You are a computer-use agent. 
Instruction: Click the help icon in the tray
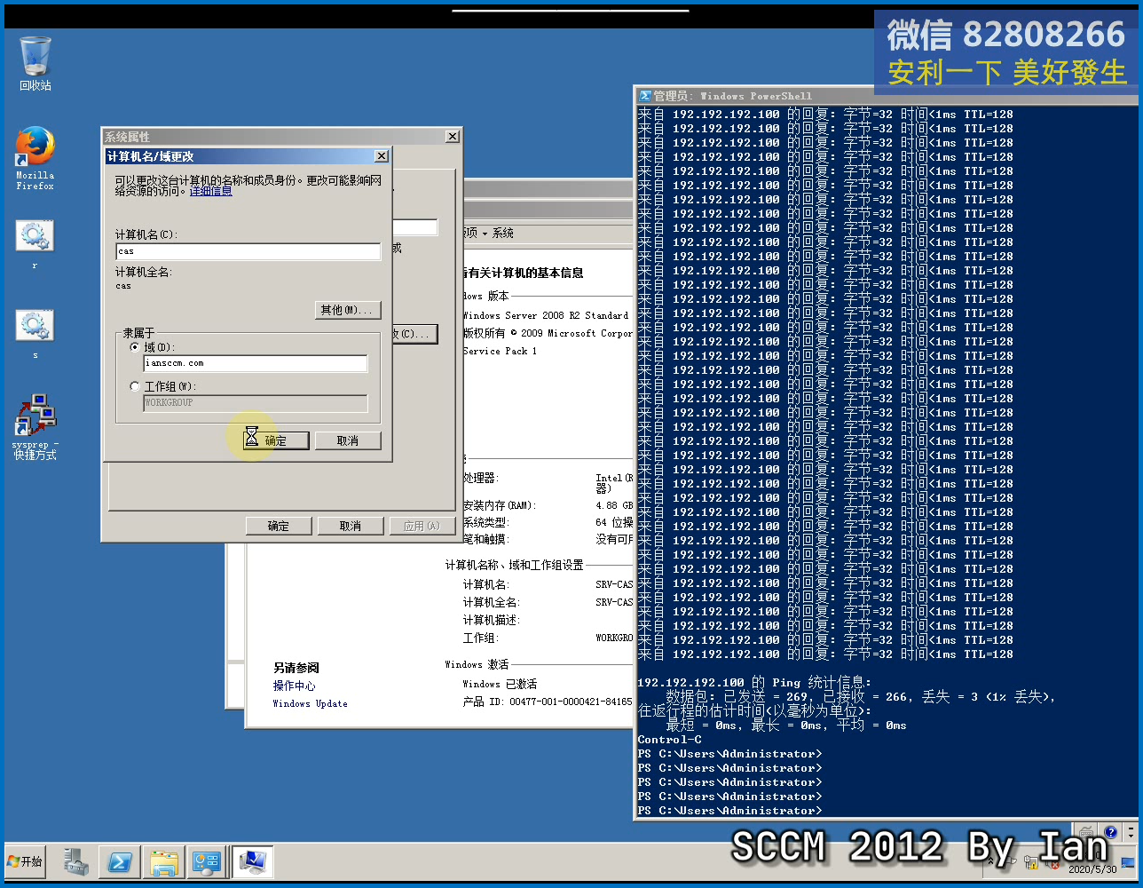point(1110,833)
